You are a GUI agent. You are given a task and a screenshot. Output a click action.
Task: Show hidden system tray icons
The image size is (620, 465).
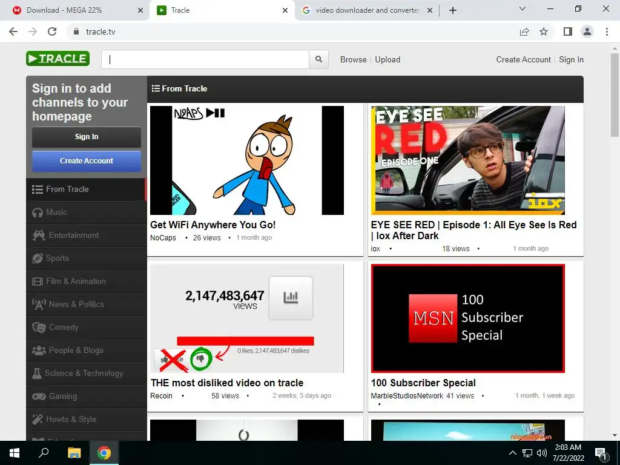(512, 453)
